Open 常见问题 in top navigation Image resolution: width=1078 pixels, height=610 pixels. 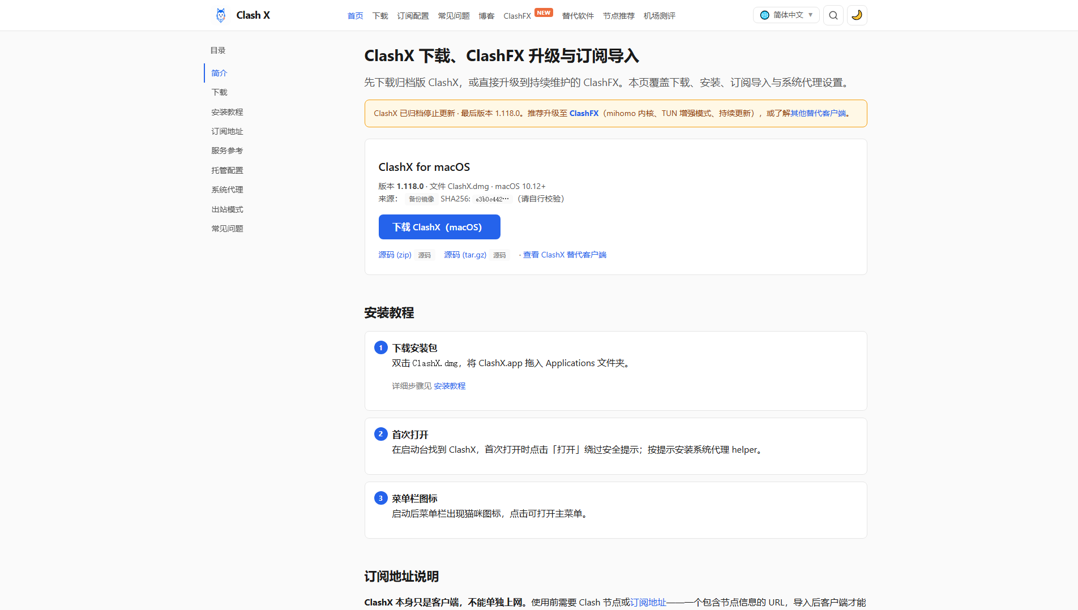click(x=454, y=16)
